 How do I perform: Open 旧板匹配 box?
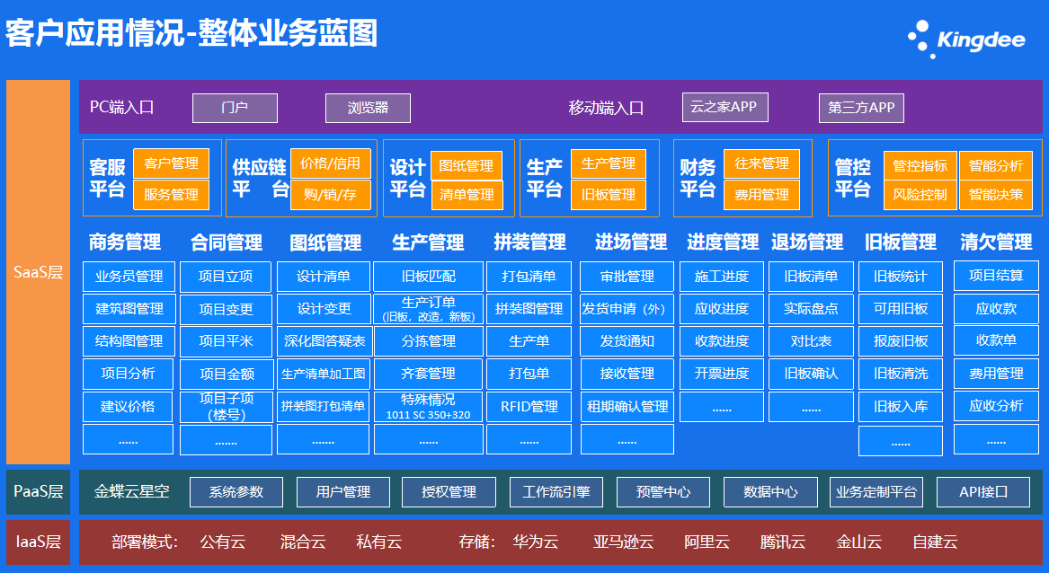click(x=428, y=276)
